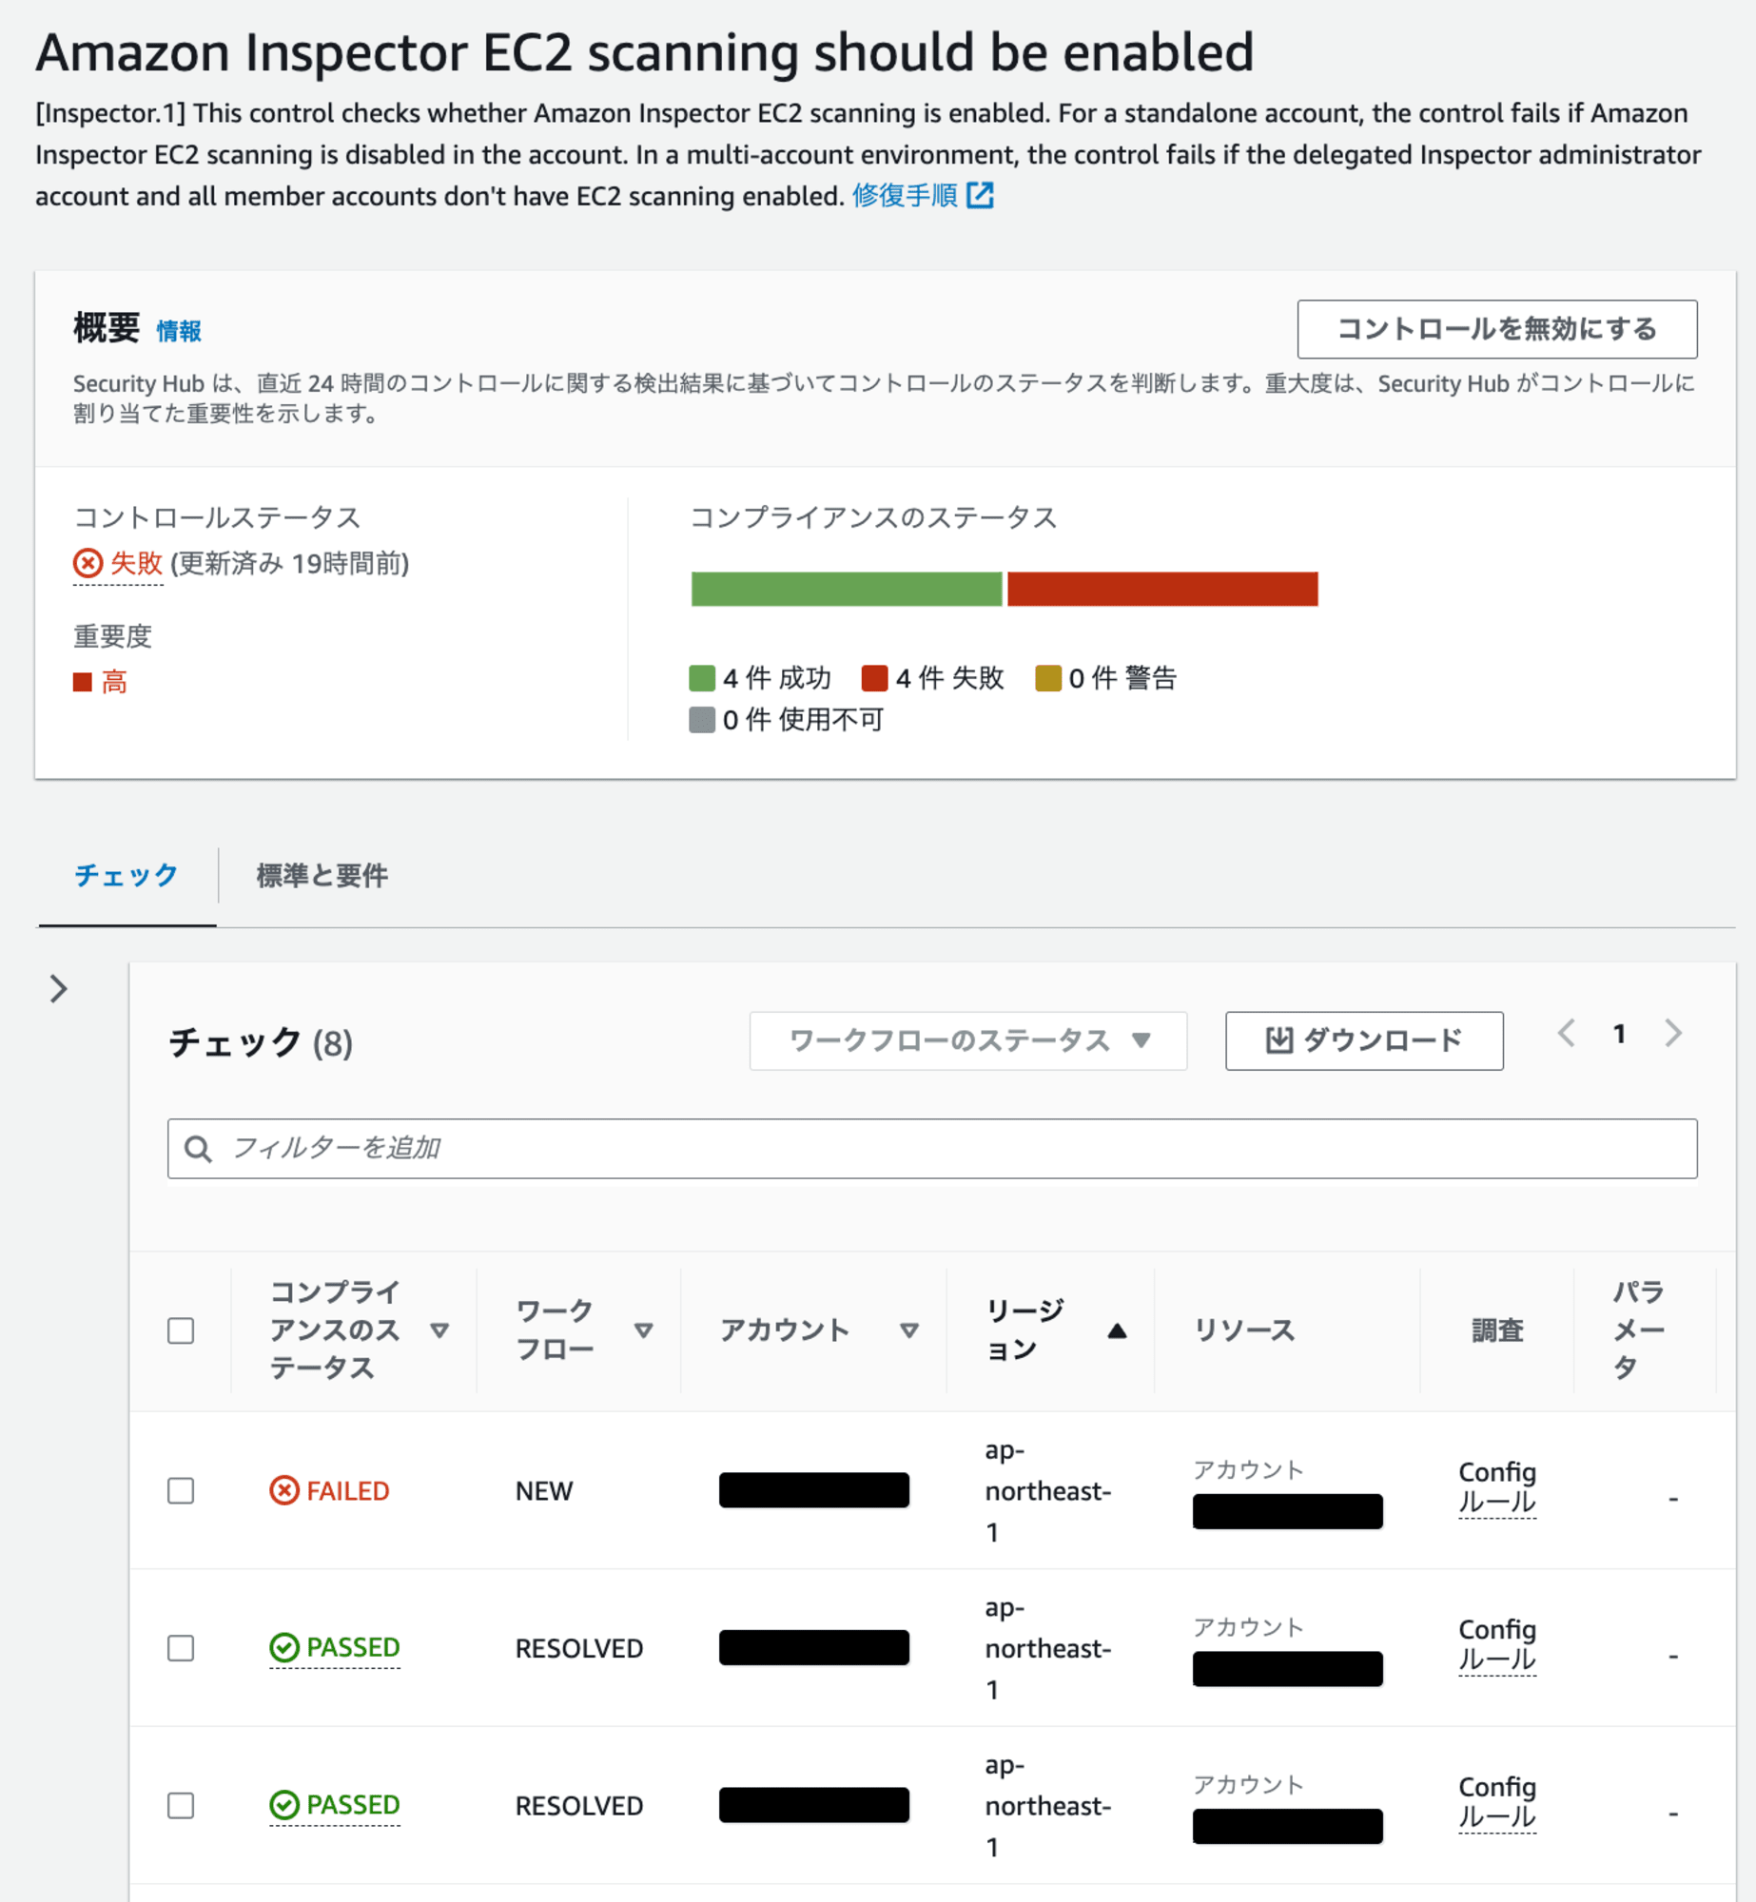Click the チェック (8) table heading
Image resolution: width=1756 pixels, height=1902 pixels.
coord(261,1042)
